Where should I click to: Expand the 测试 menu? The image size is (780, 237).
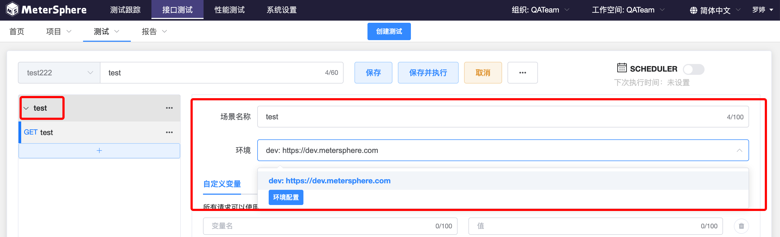click(107, 31)
